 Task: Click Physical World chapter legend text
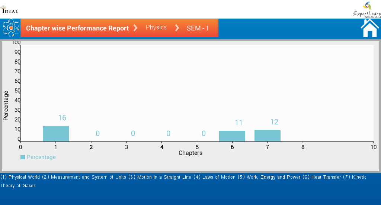pyautogui.click(x=24, y=177)
